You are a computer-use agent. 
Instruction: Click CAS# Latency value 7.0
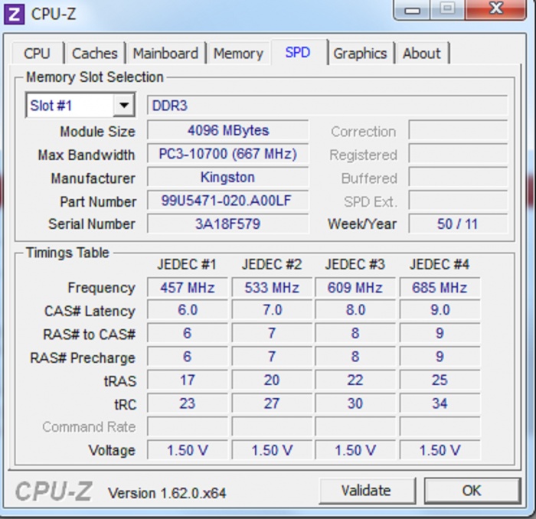pyautogui.click(x=272, y=310)
